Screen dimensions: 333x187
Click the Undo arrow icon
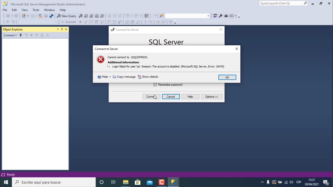(127, 16)
